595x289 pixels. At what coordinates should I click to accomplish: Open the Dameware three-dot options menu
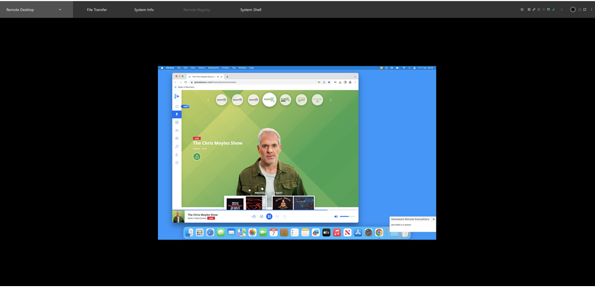592,9
